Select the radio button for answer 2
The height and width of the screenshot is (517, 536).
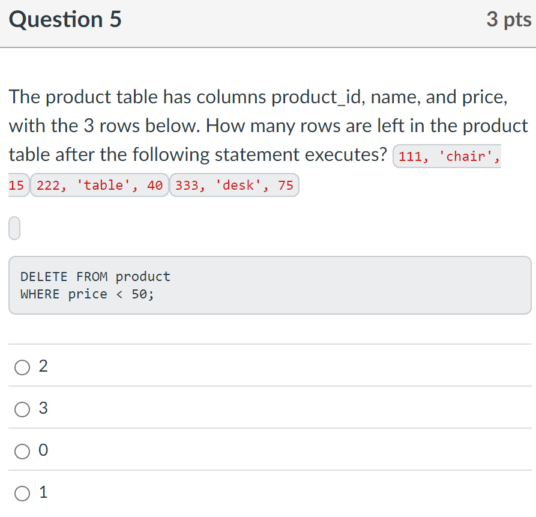click(x=22, y=367)
